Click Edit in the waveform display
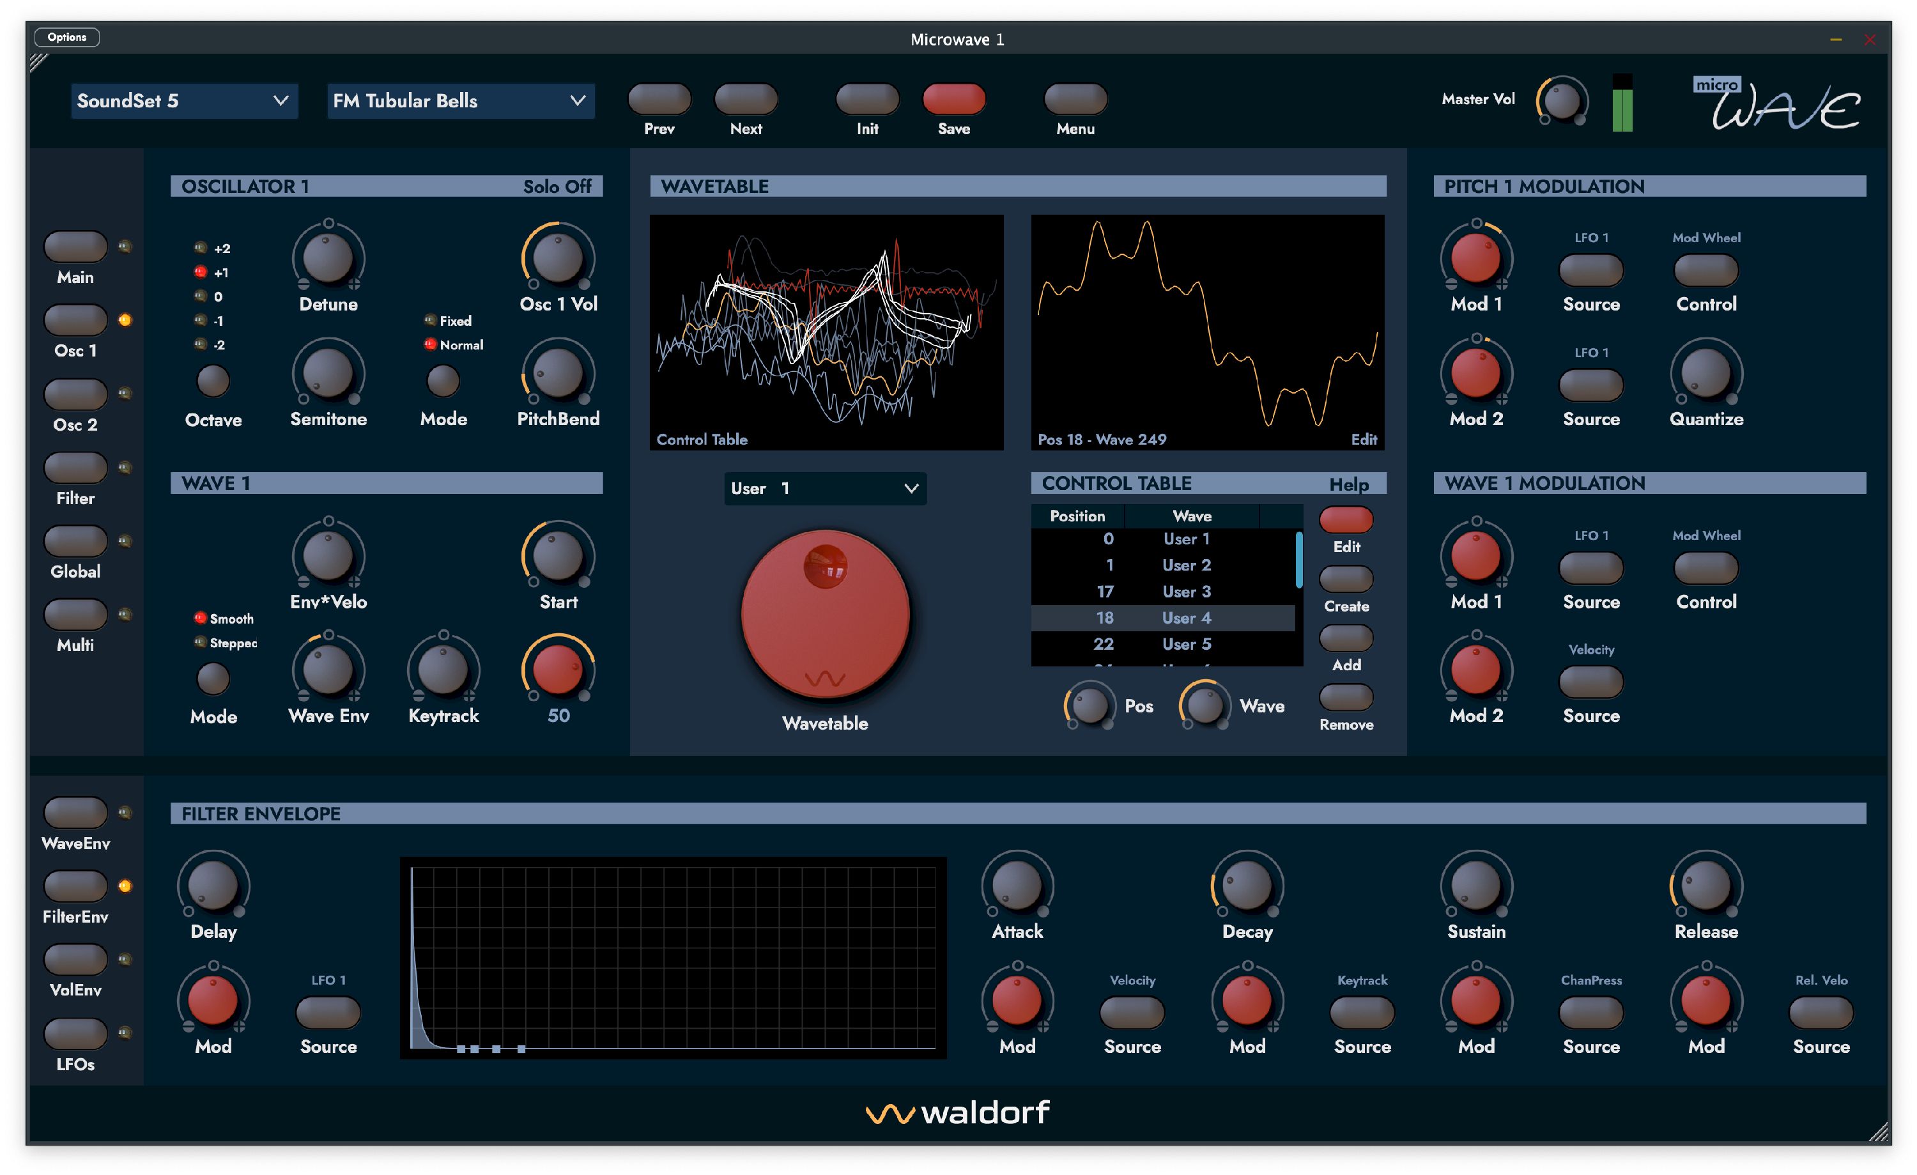Image resolution: width=1917 pixels, height=1175 pixels. [1363, 440]
